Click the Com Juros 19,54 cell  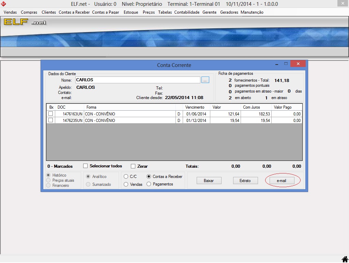coord(256,121)
